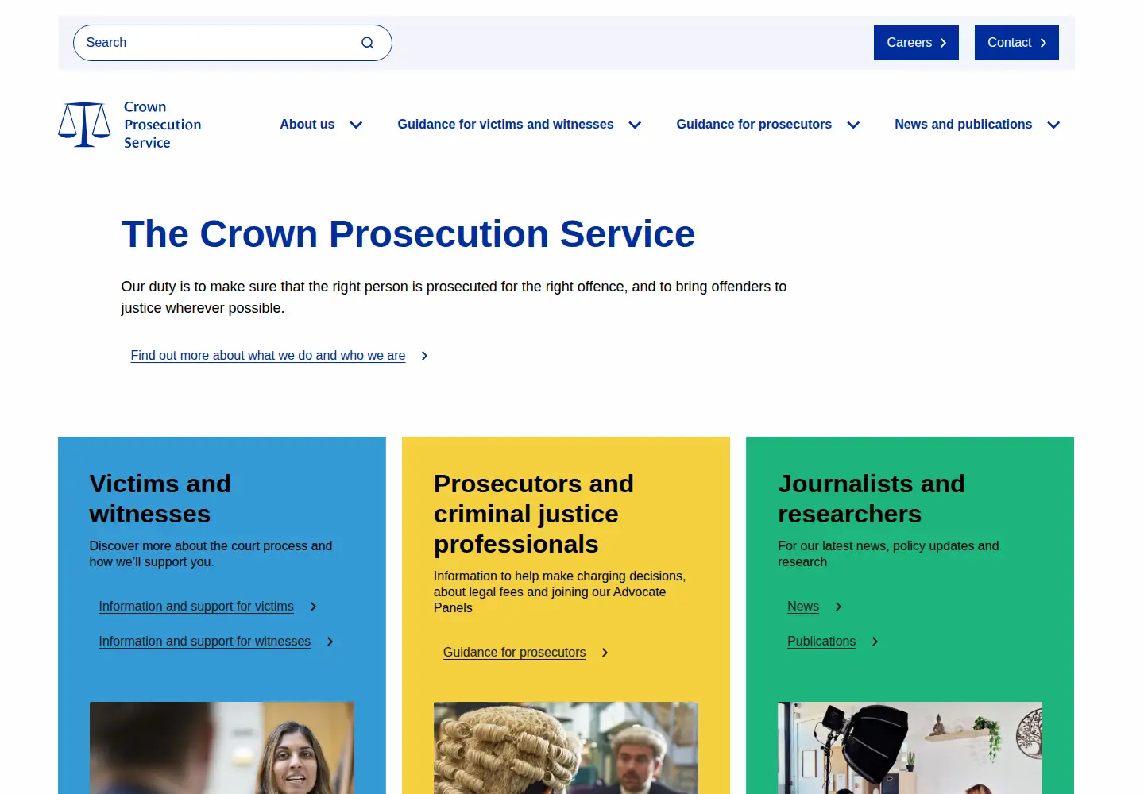Viewport: 1144px width, 794px height.
Task: Click 'Prosecutors and criminal justice professionals' heading
Action: pyautogui.click(x=534, y=514)
